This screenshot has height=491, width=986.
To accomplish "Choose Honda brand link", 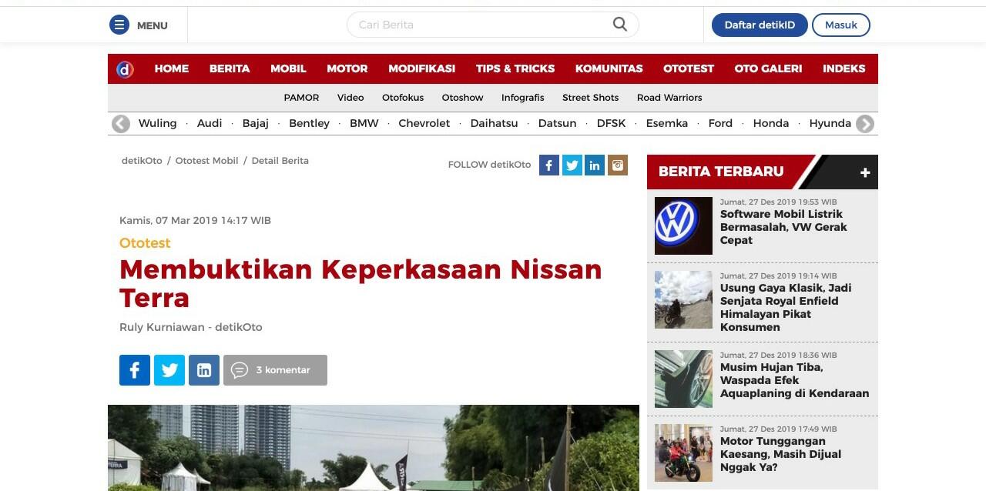I will pyautogui.click(x=770, y=123).
